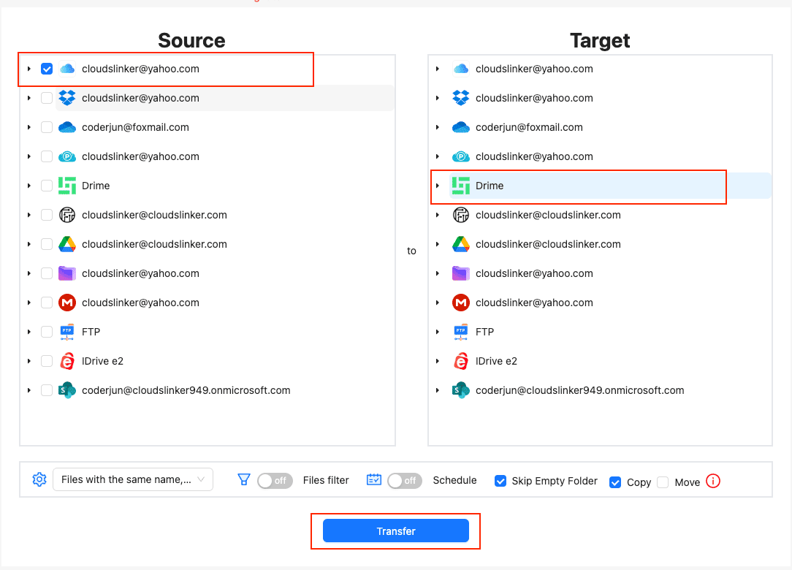Click the Dropbox icon in Target list
This screenshot has height=570, width=792.
tap(460, 98)
